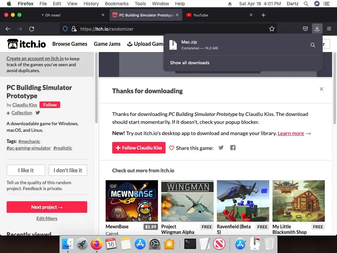Open Claudiu Kiss author link
Screen dimensions: 337x253
pyautogui.click(x=24, y=105)
